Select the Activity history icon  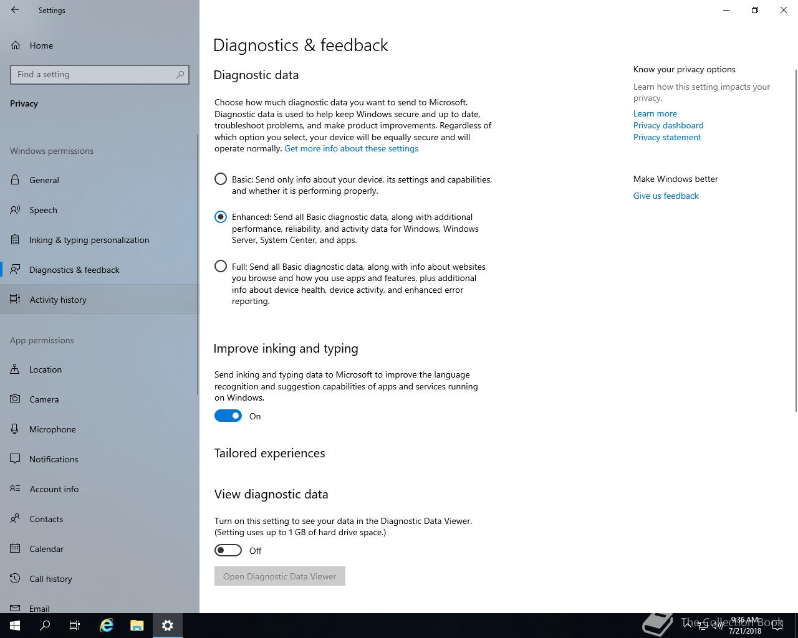pyautogui.click(x=16, y=300)
